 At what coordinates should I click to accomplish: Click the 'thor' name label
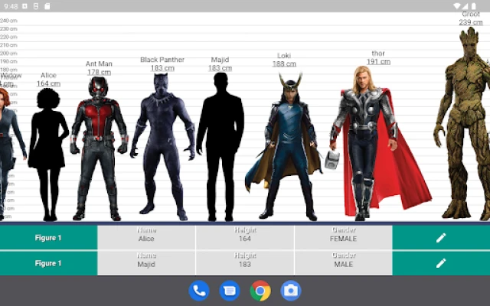(378, 54)
